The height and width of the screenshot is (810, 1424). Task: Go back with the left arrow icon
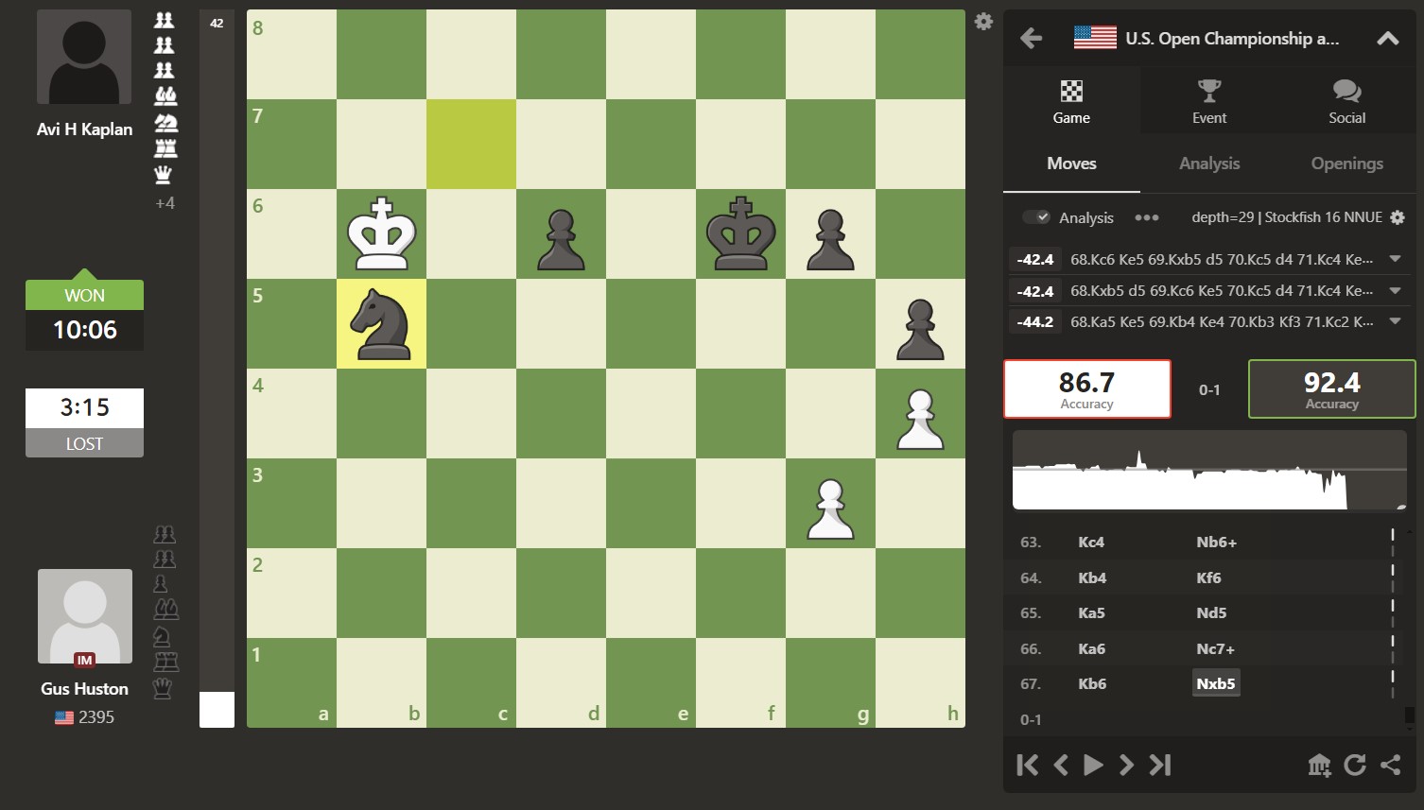click(x=1031, y=38)
